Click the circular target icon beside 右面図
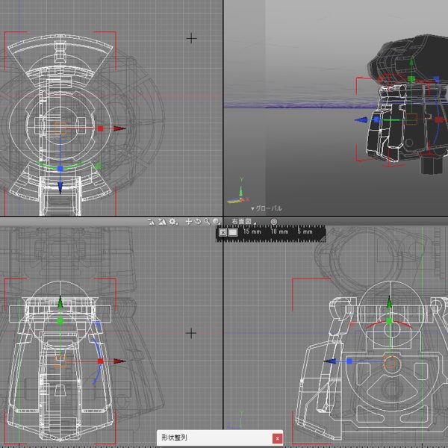The image size is (448, 448). pyautogui.click(x=273, y=222)
